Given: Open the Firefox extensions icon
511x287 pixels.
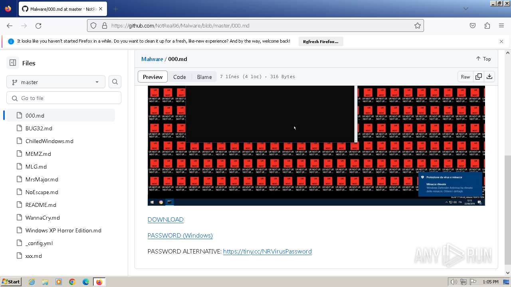Looking at the screenshot, I should click(x=487, y=26).
